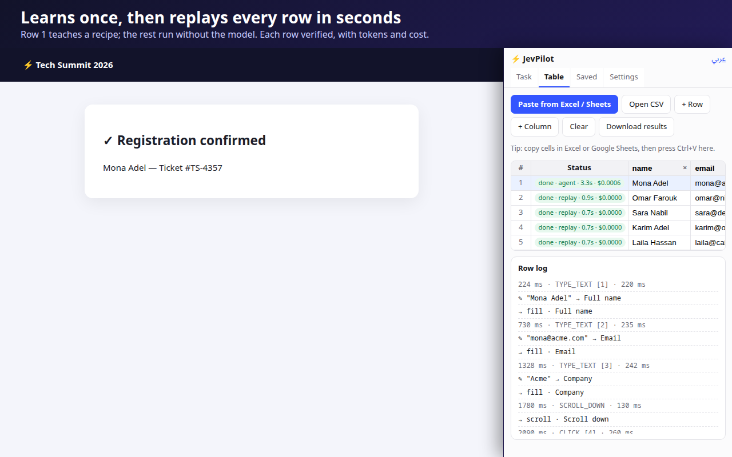Download results from the table
Viewport: 732px width, 457px height.
(636, 127)
